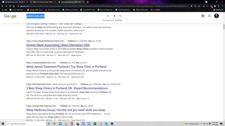The image size is (225, 126).
Task: Go forward with the browser forward arrow
Action: pos(6,6)
